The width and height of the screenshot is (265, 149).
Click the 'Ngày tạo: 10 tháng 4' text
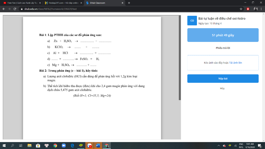point(210,24)
